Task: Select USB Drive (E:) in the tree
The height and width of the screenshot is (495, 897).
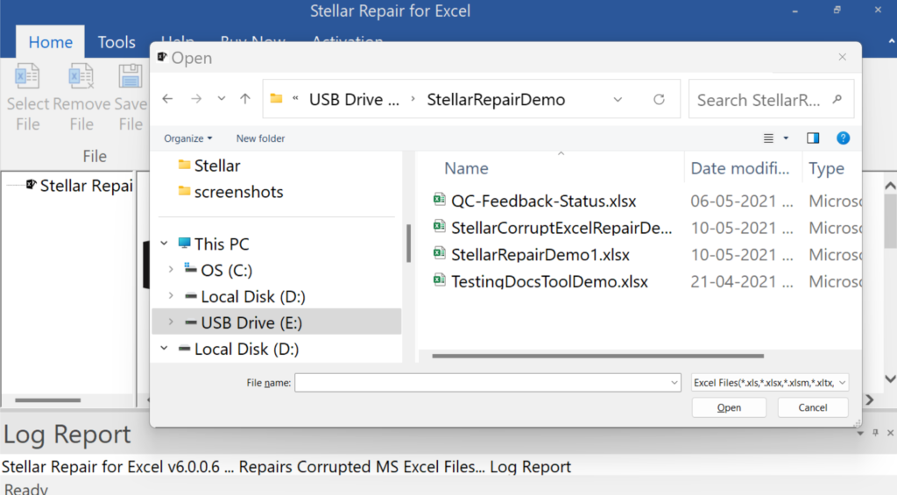Action: (x=276, y=322)
